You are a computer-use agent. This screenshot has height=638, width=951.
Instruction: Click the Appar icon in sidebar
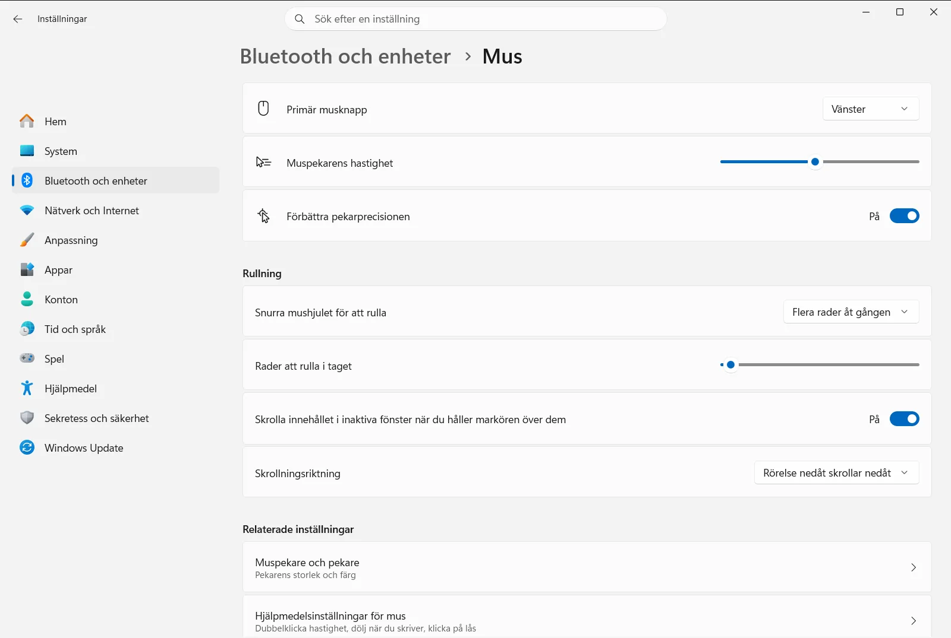27,269
